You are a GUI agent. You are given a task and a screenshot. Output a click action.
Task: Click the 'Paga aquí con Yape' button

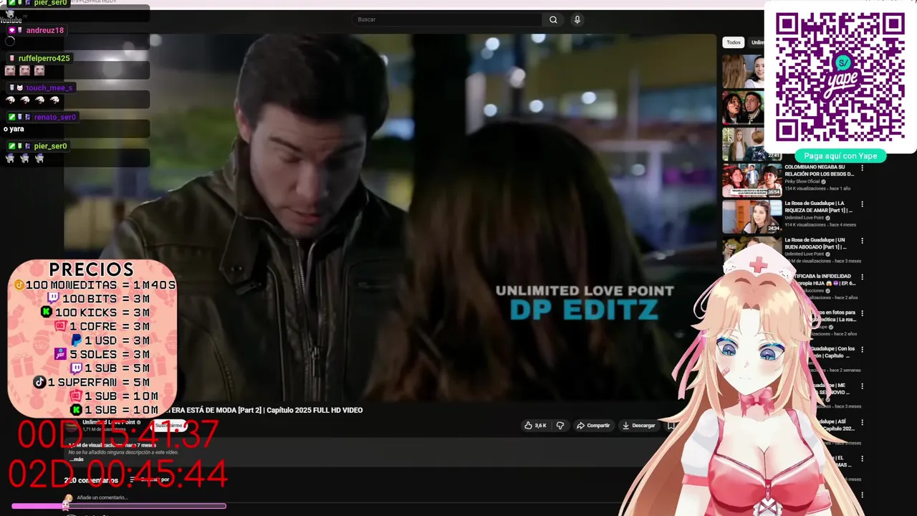click(x=840, y=156)
